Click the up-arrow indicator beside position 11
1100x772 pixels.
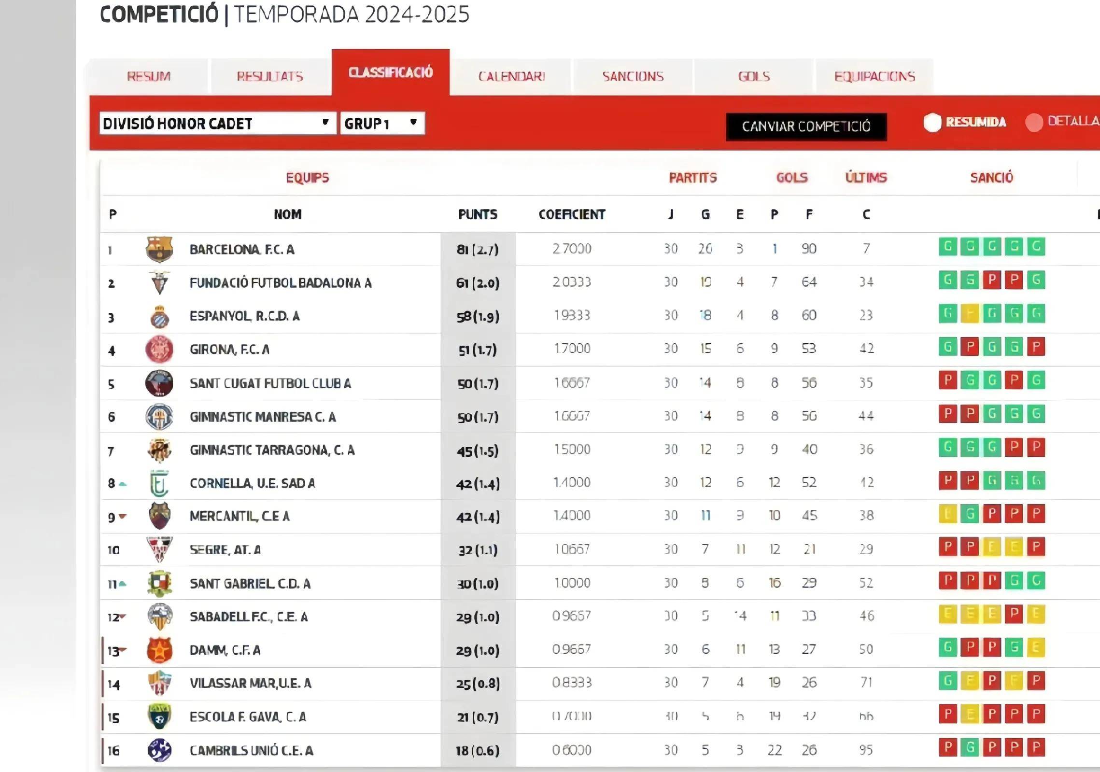click(x=123, y=584)
